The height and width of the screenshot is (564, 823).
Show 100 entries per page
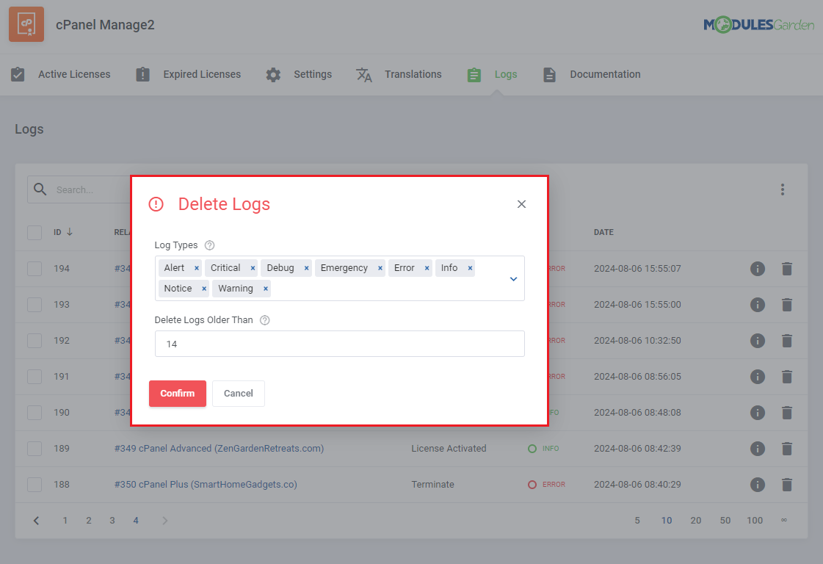coord(755,521)
